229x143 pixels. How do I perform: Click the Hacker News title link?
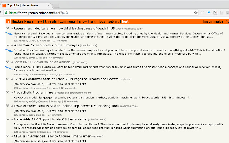tap(22, 21)
